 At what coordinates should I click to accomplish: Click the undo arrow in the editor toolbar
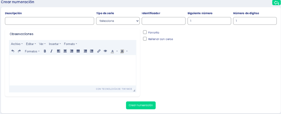pyautogui.click(x=13, y=51)
